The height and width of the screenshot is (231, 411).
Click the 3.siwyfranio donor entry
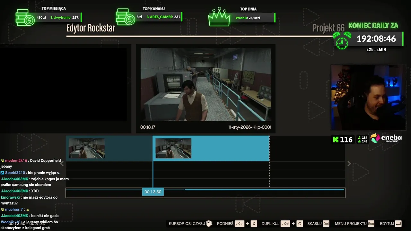tap(65, 18)
